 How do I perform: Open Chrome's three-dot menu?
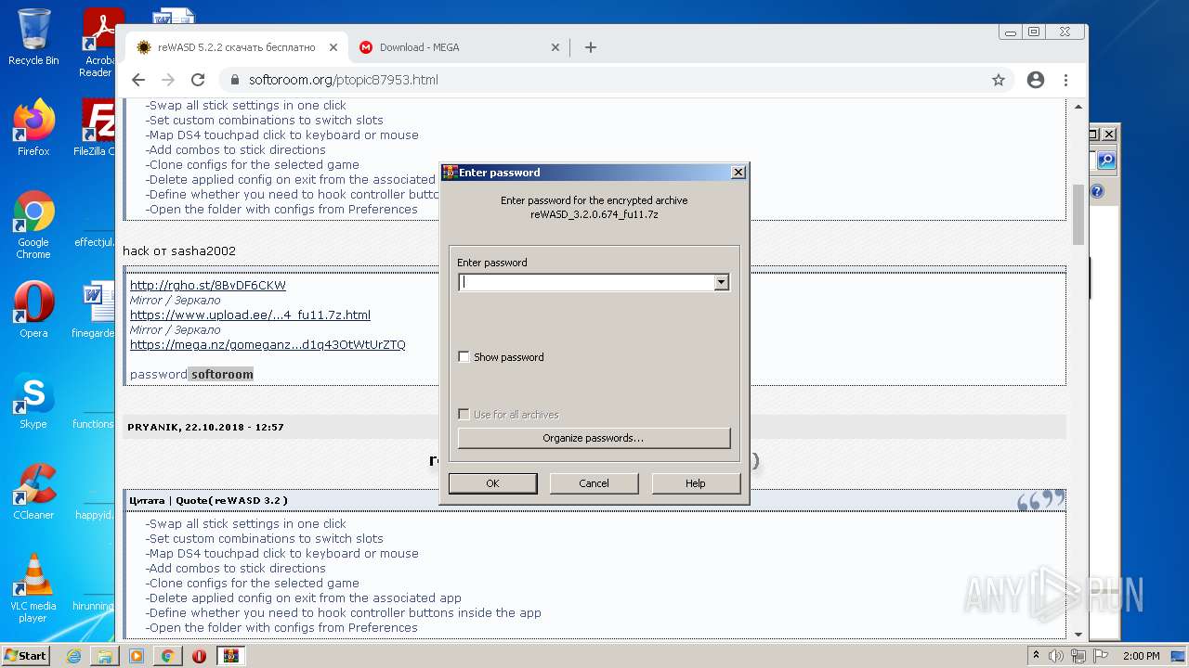[x=1065, y=80]
